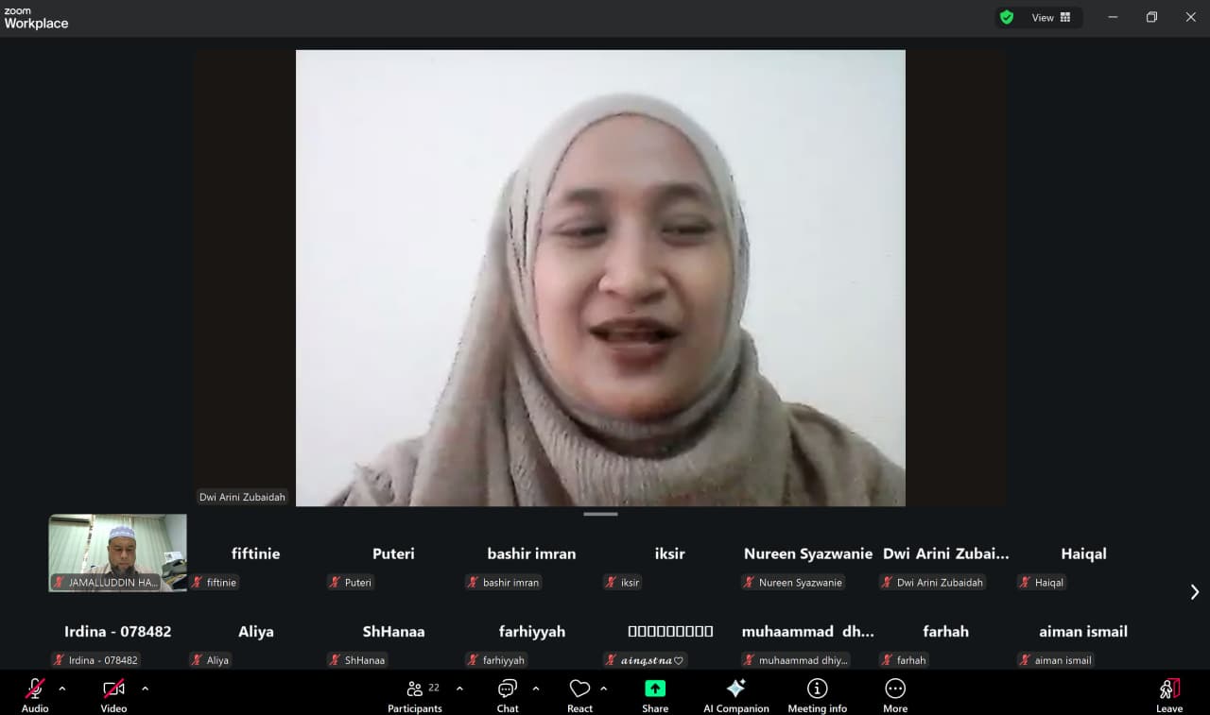Image resolution: width=1210 pixels, height=715 pixels.
Task: Select the muhaammad dh... participant tile
Action: click(808, 631)
